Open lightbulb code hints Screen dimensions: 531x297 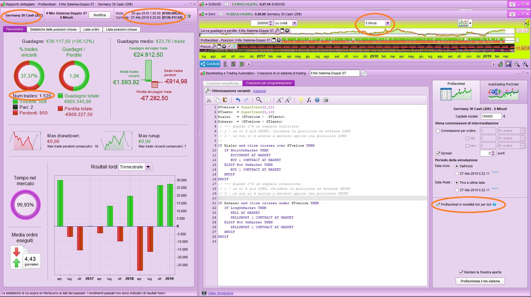pyautogui.click(x=301, y=100)
